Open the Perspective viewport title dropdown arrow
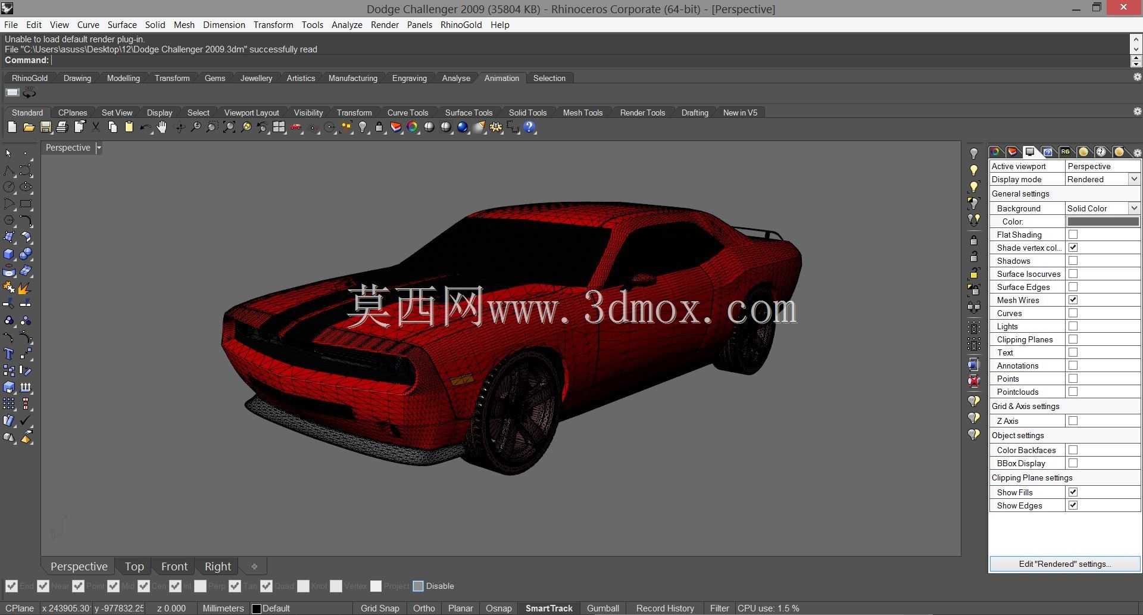1143x615 pixels. click(x=99, y=148)
